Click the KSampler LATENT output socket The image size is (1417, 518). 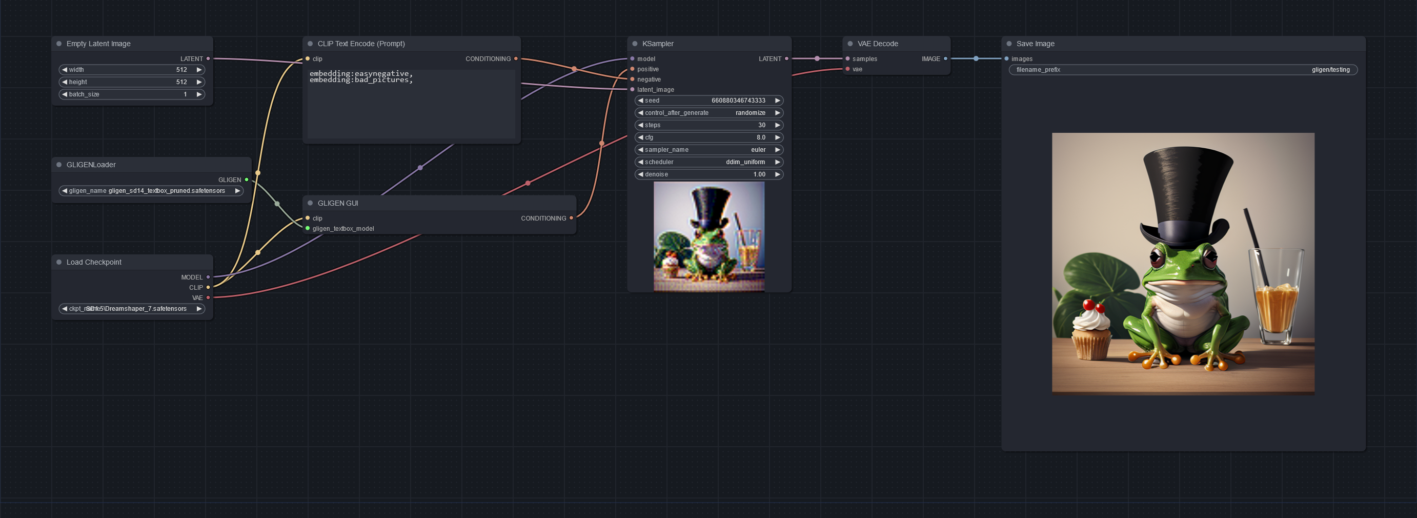tap(786, 58)
